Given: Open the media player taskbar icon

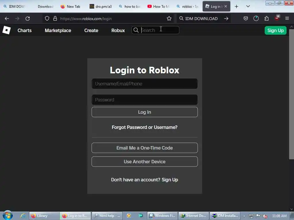Looking at the screenshot, I should [129, 216].
